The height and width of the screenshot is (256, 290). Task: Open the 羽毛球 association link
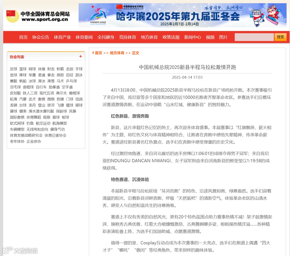[x=15, y=87]
